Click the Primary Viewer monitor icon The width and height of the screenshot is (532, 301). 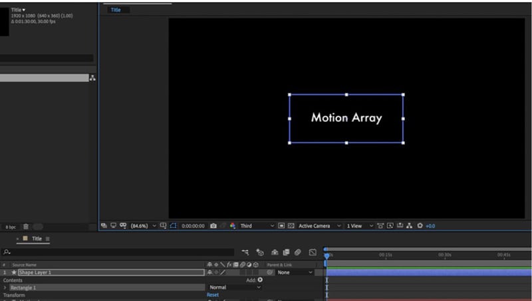tap(113, 225)
